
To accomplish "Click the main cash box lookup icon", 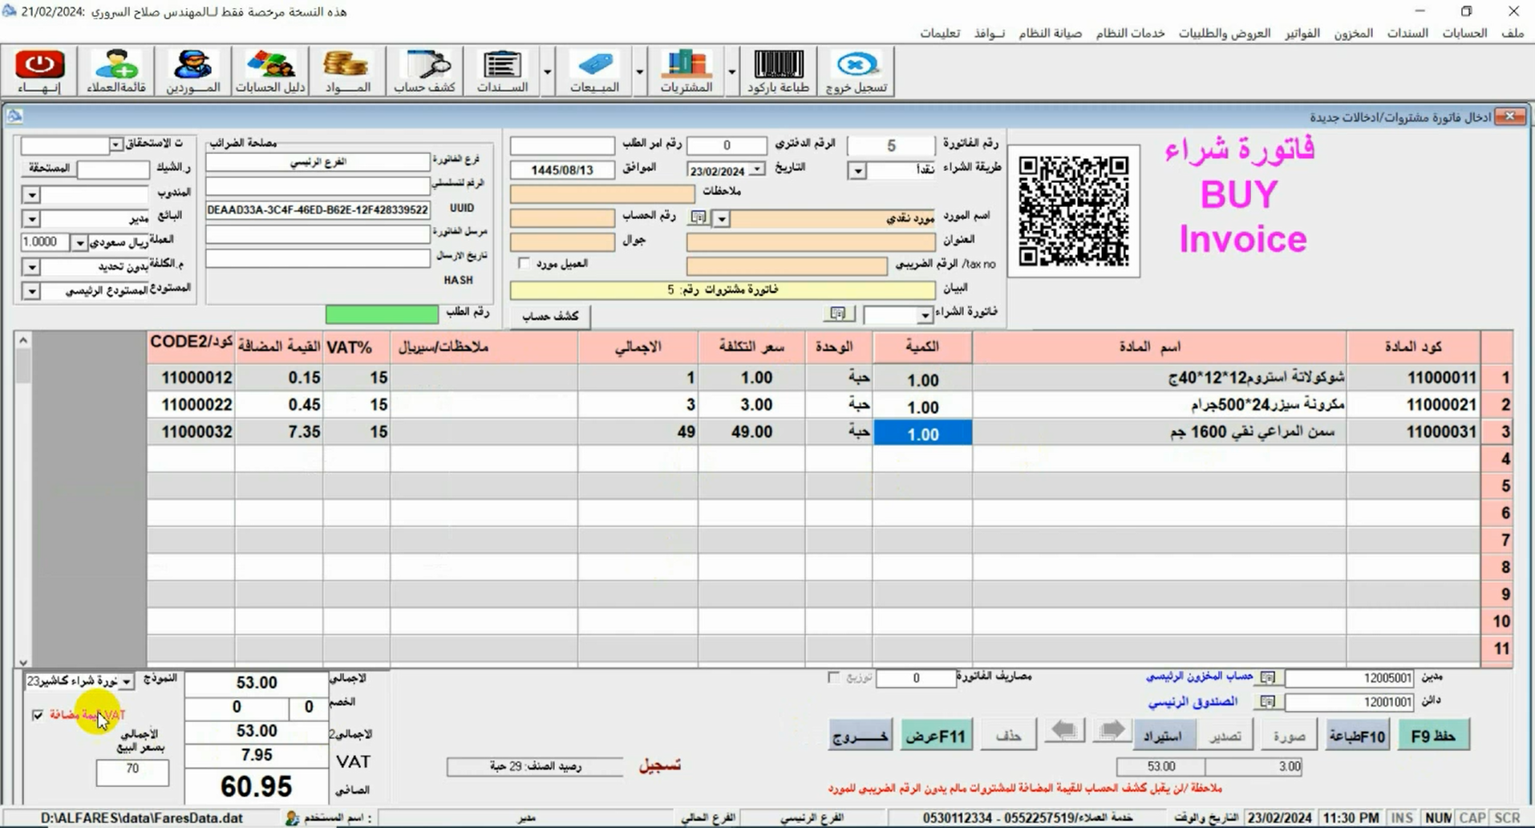I will click(1267, 702).
